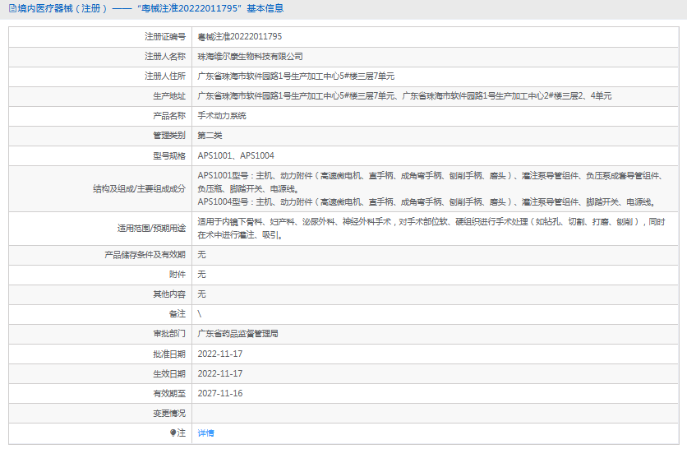Select registrant name 珠海维尔康生物科技有限公司
The image size is (687, 449).
(x=250, y=57)
